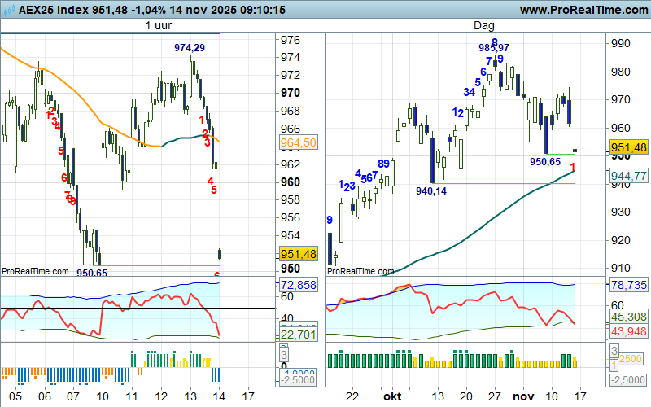This screenshot has width=651, height=407.
Task: Click the 976 level on hourly price axis
Action: [x=291, y=40]
